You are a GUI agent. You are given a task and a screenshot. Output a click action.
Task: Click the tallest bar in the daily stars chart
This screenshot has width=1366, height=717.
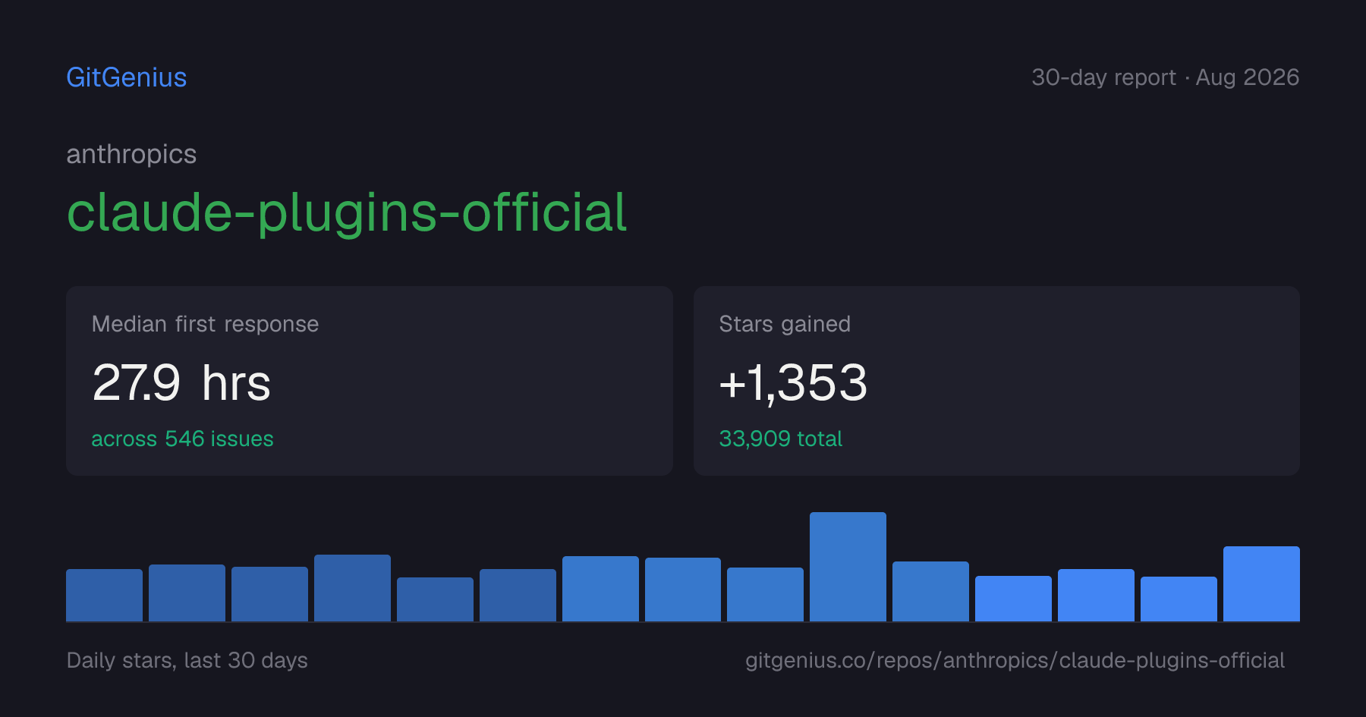pos(848,567)
